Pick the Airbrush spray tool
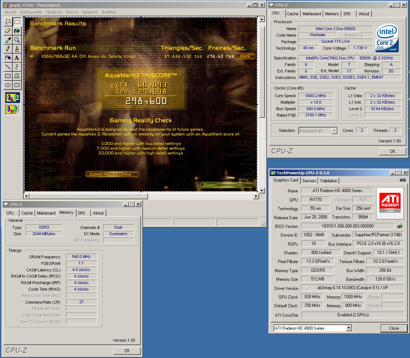Viewport: 410px width, 358px height. click(8, 58)
